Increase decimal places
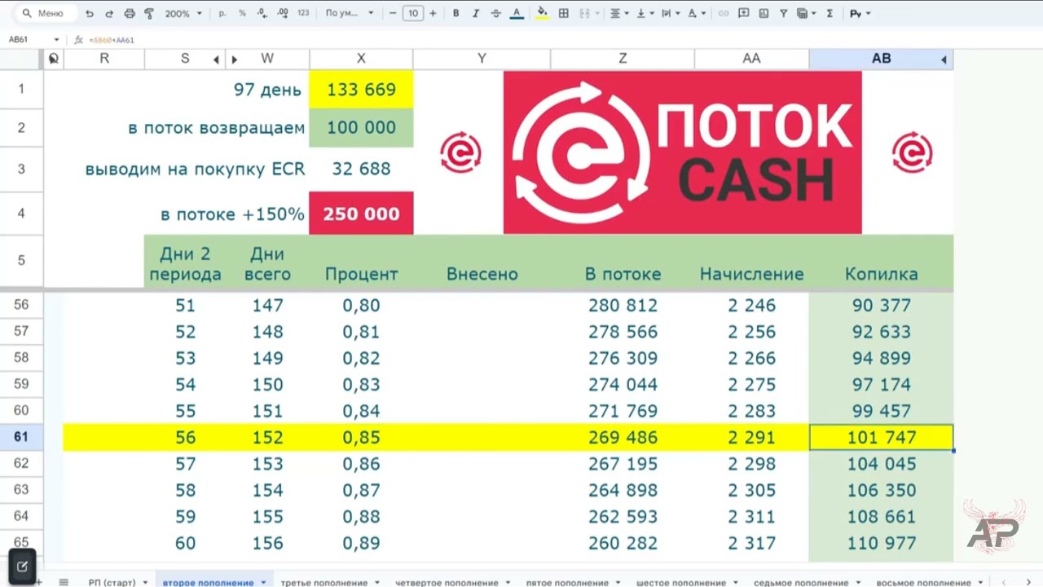This screenshot has width=1043, height=587. tap(283, 14)
